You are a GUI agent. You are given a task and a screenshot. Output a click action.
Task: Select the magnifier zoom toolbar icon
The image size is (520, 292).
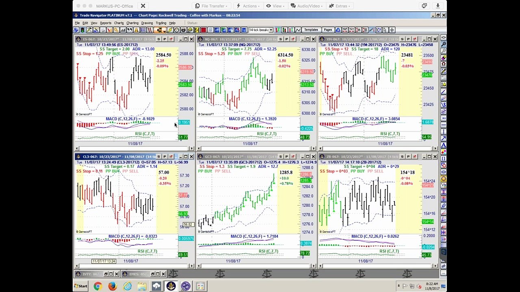coord(210,30)
